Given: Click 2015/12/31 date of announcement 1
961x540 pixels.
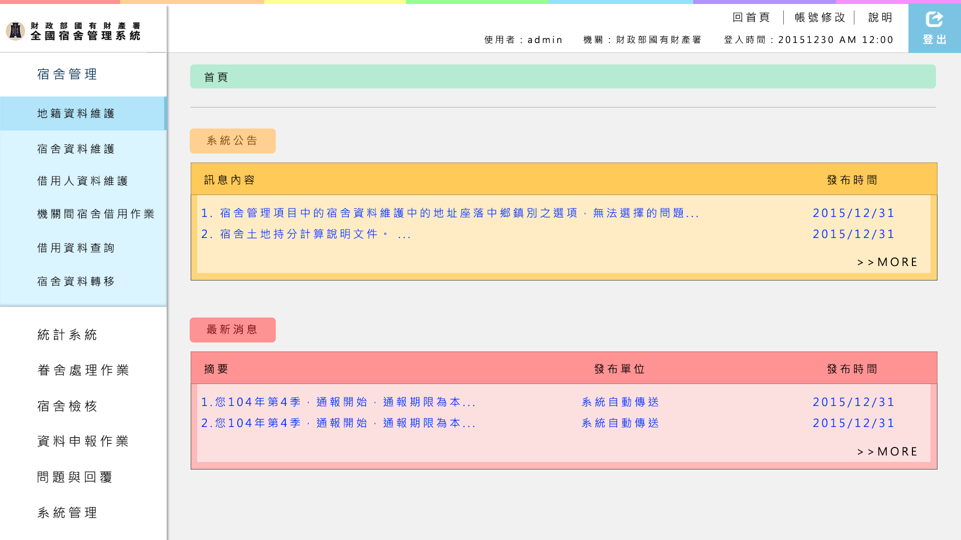Looking at the screenshot, I should (853, 213).
